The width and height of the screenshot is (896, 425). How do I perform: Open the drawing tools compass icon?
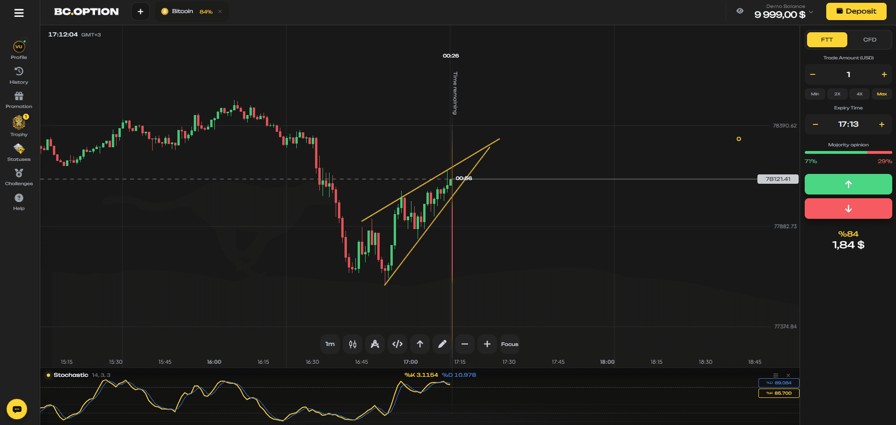[x=375, y=344]
